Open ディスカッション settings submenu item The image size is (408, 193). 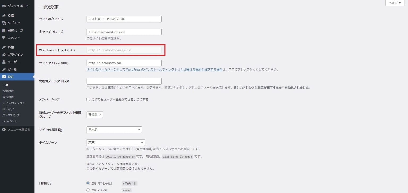[x=14, y=103]
